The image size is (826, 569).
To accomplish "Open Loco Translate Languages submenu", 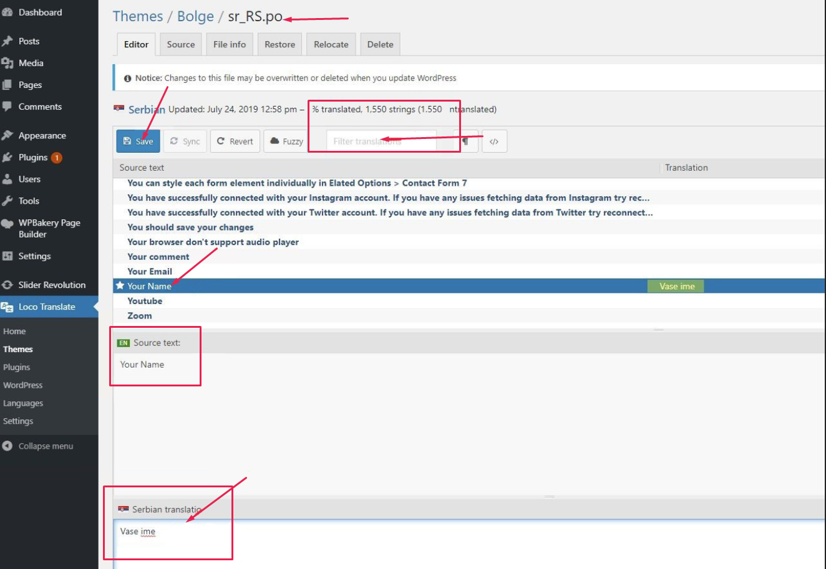I will point(23,403).
